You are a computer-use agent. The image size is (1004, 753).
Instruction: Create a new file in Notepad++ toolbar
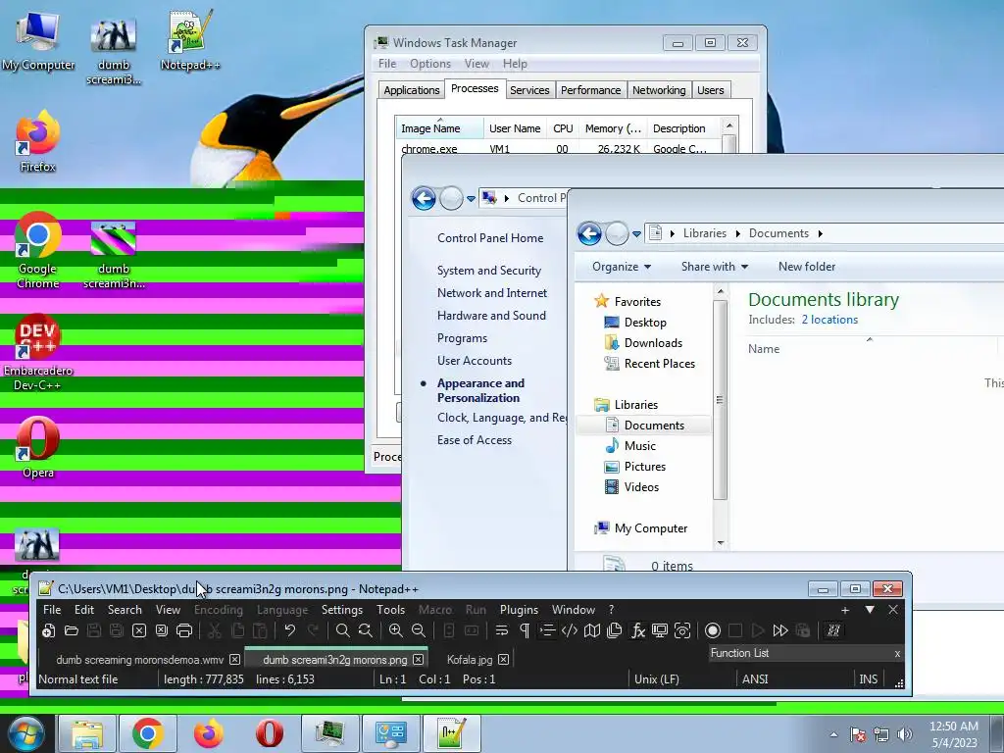tap(48, 630)
